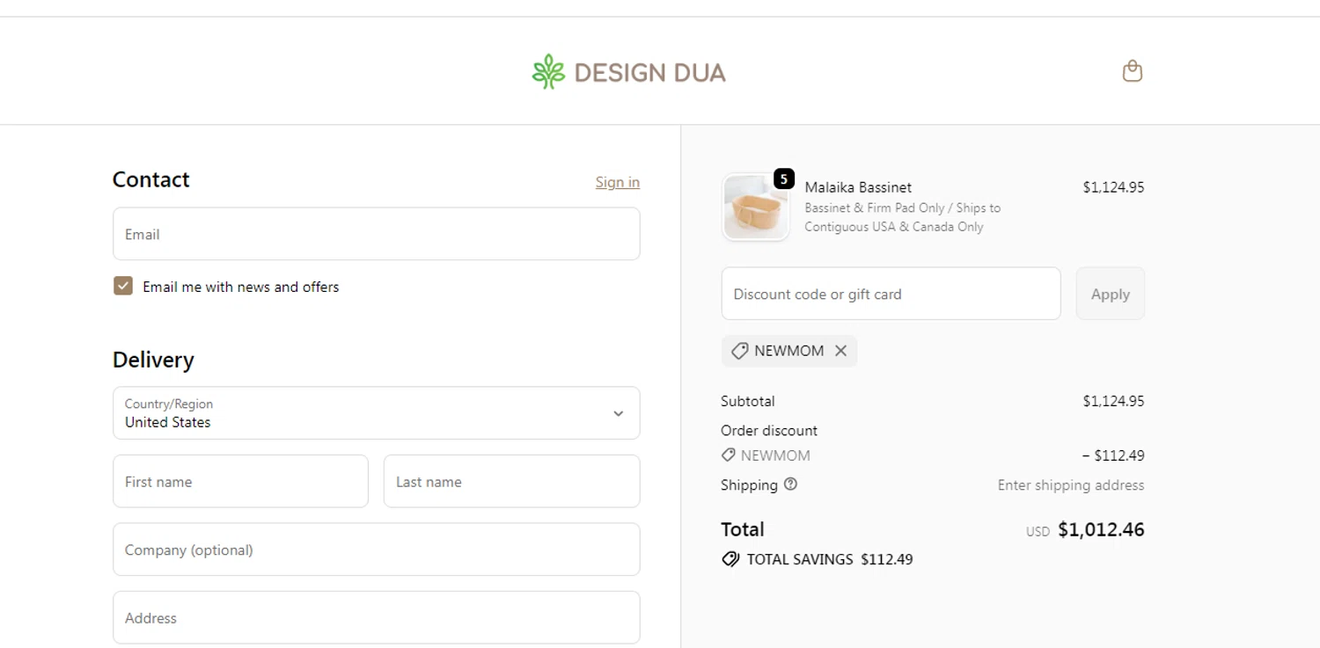
Task: Click the shipping help question mark icon
Action: click(x=790, y=484)
